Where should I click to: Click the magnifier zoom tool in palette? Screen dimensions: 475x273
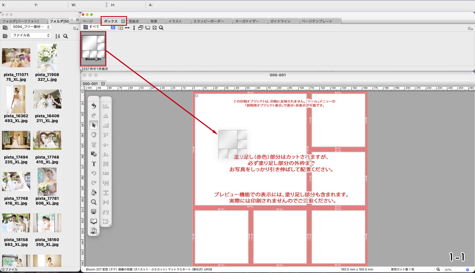pyautogui.click(x=94, y=202)
